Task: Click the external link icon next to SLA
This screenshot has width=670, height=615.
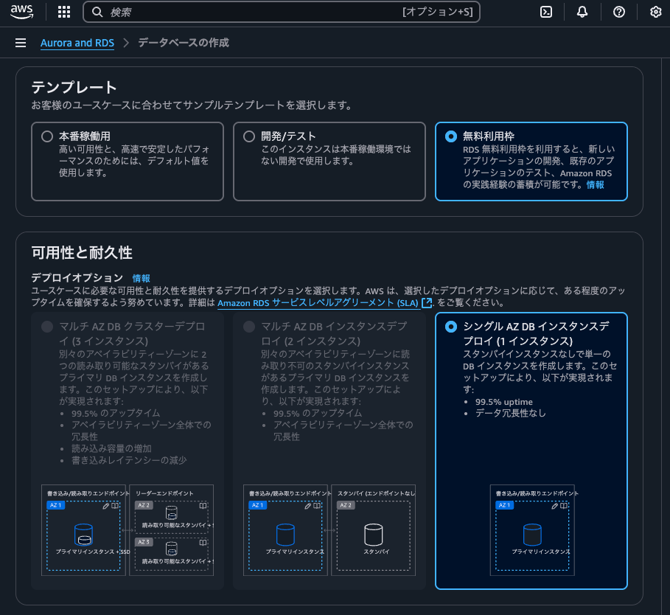Action: 427,302
